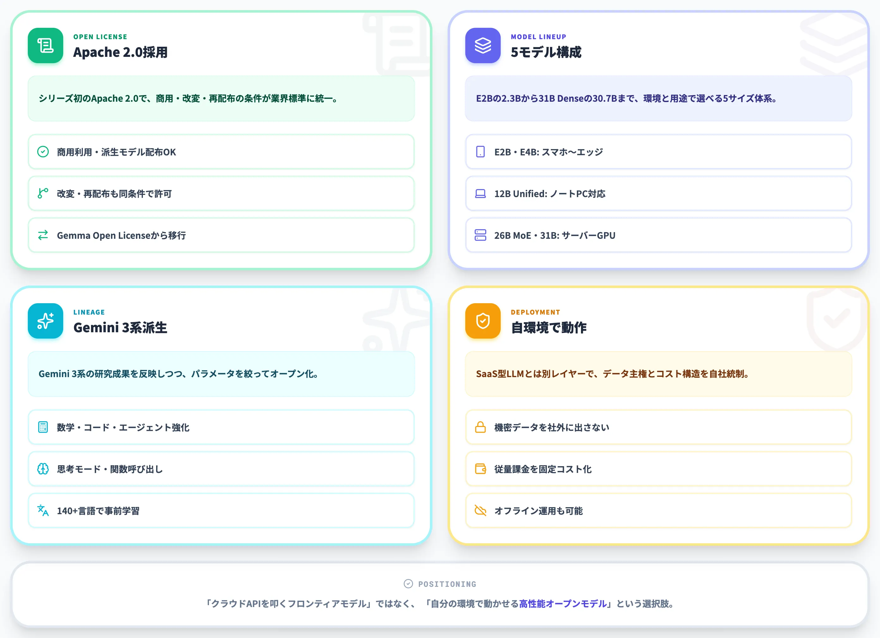This screenshot has height=638, width=880.
Task: Click the orange shield-check icon for Deployment
Action: click(x=483, y=321)
